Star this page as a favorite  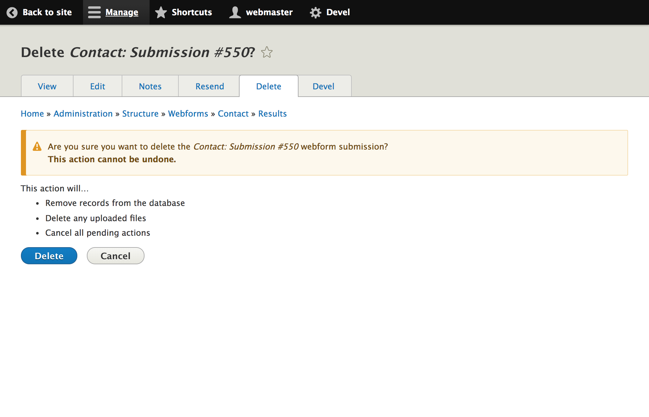pos(267,53)
